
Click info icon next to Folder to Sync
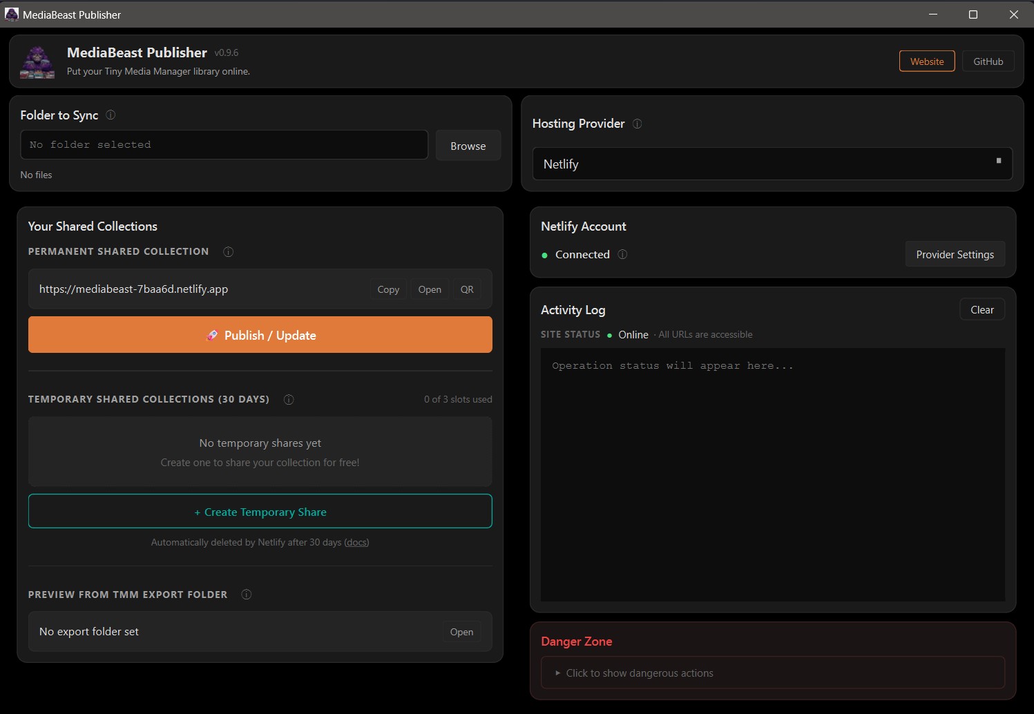click(111, 115)
